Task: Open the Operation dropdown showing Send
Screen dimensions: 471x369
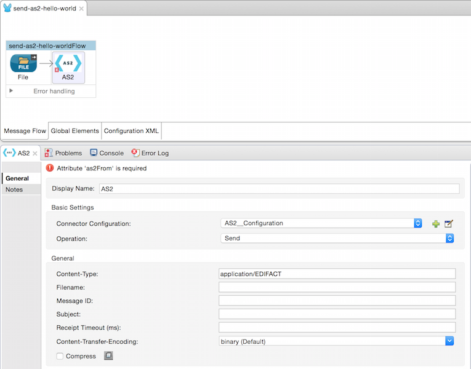Action: point(449,238)
